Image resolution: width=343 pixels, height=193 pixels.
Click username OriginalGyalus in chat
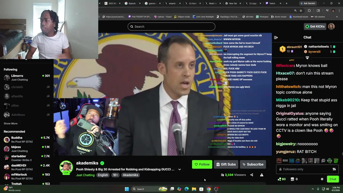[x=290, y=113]
